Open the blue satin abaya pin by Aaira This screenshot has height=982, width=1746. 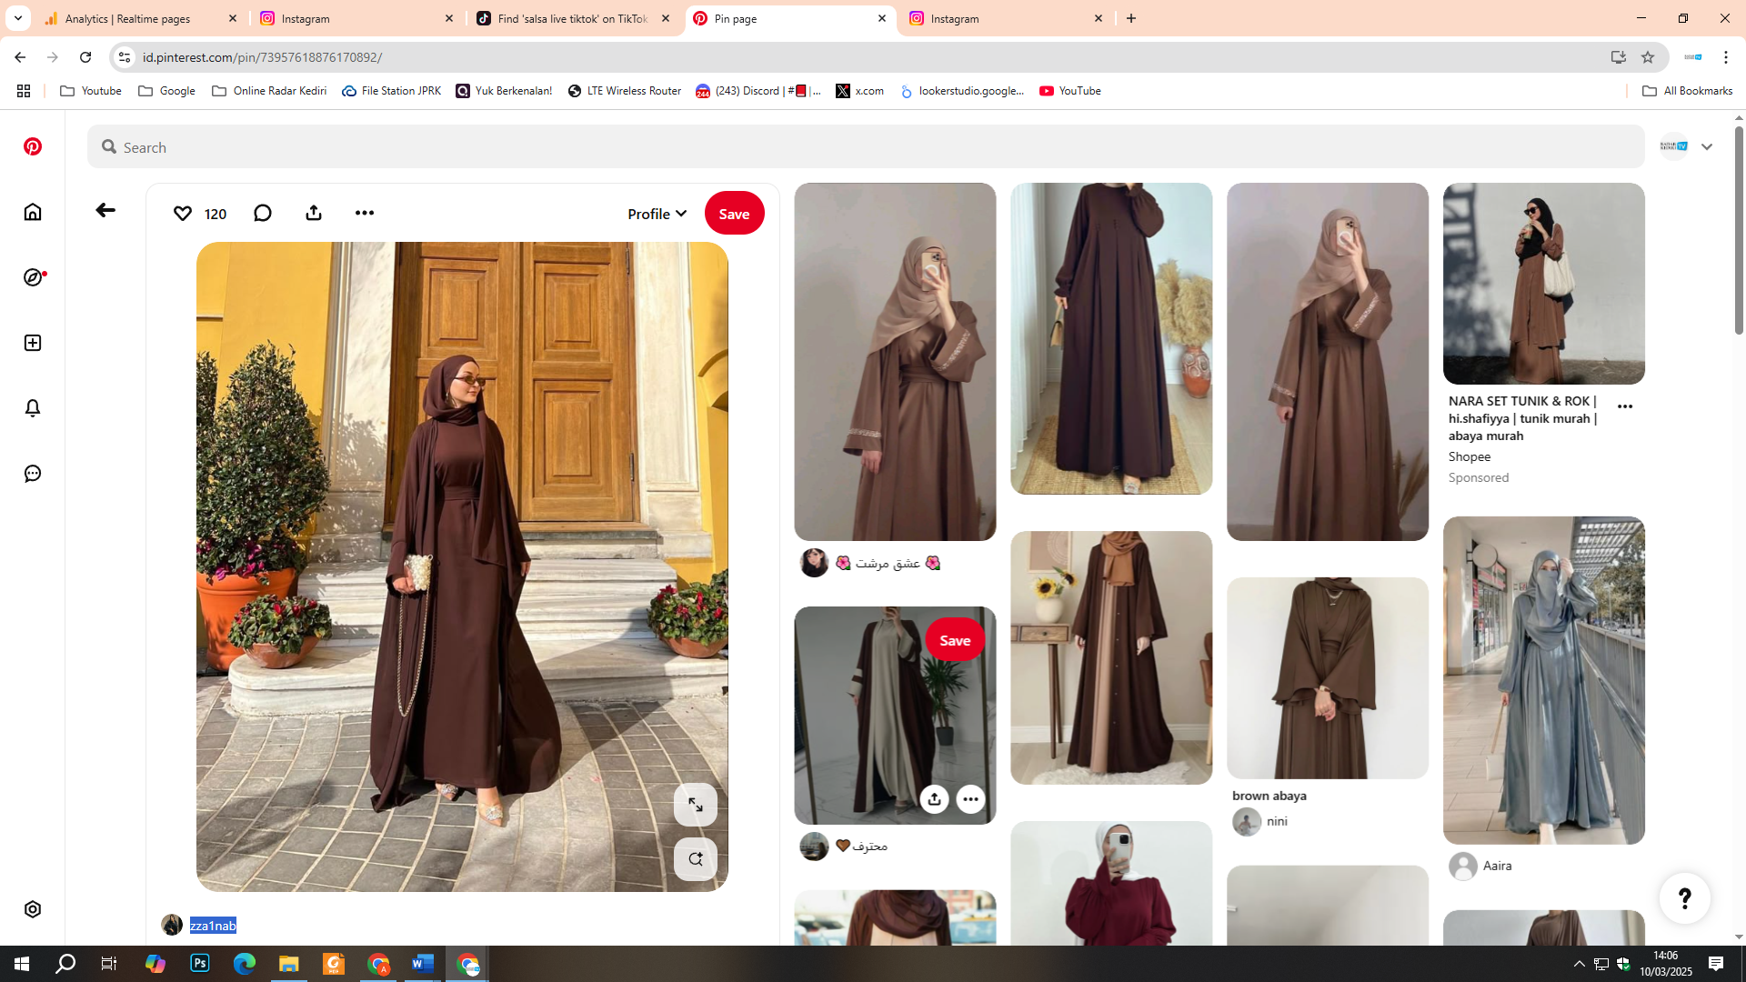coord(1544,681)
